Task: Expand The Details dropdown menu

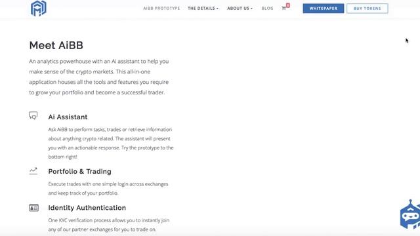Action: pyautogui.click(x=203, y=9)
